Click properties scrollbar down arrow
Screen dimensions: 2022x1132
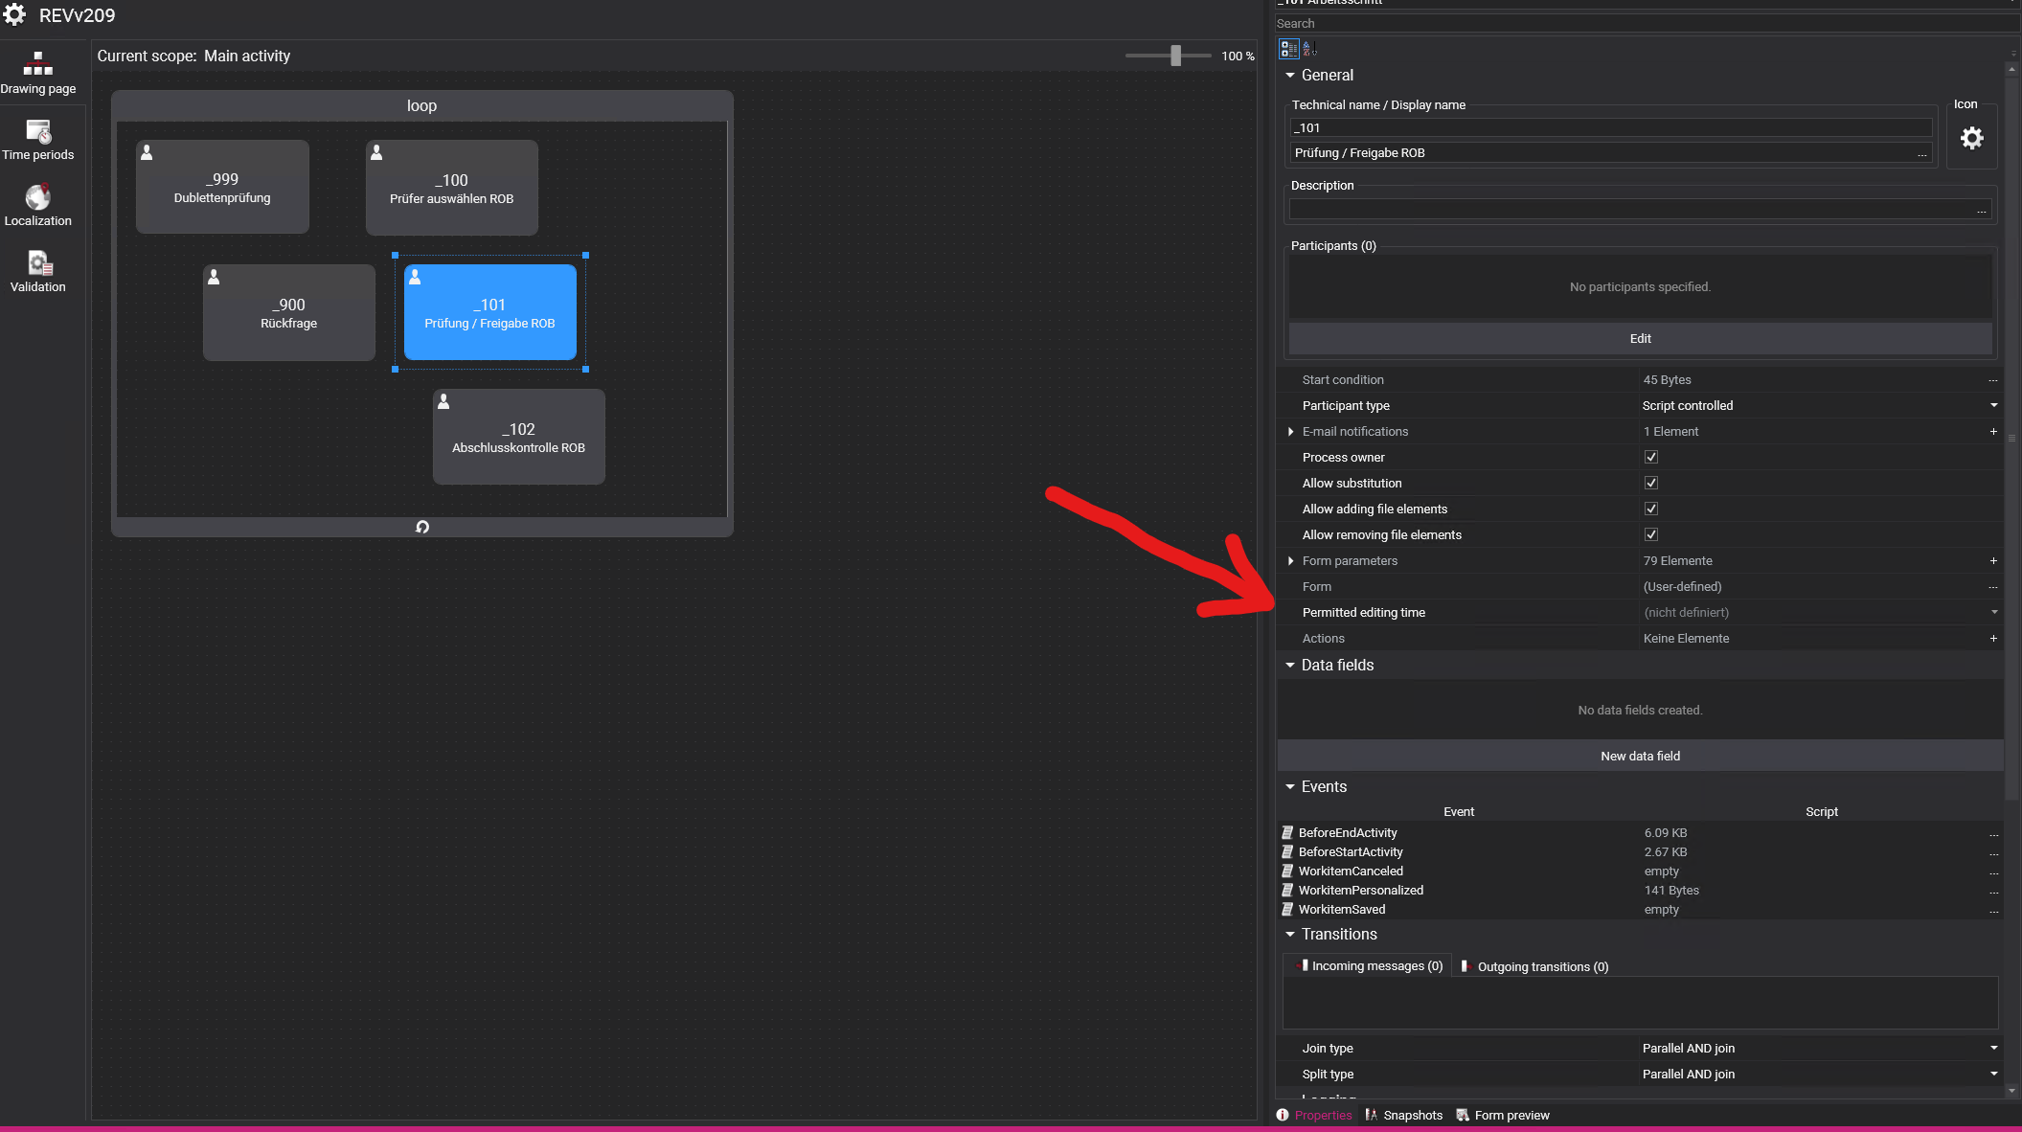(x=2011, y=1090)
